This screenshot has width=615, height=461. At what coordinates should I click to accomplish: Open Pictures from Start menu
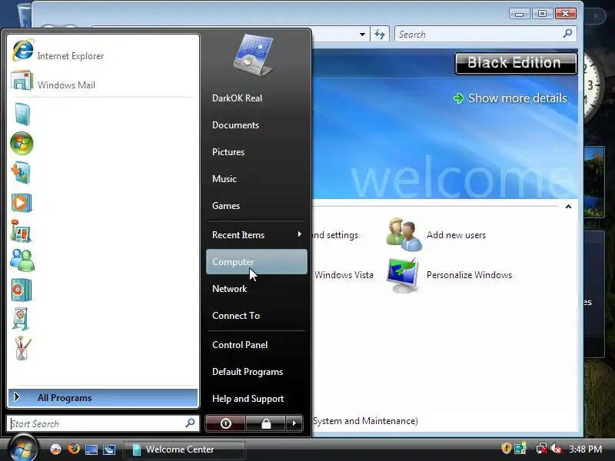tap(257, 151)
